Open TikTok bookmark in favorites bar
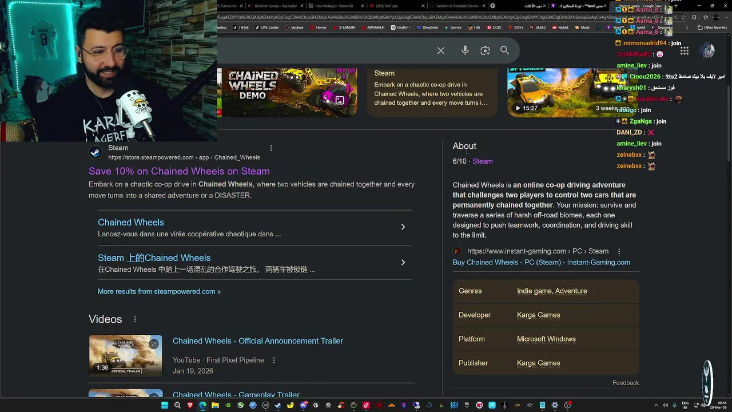Viewport: 732px width, 412px height. point(241,27)
